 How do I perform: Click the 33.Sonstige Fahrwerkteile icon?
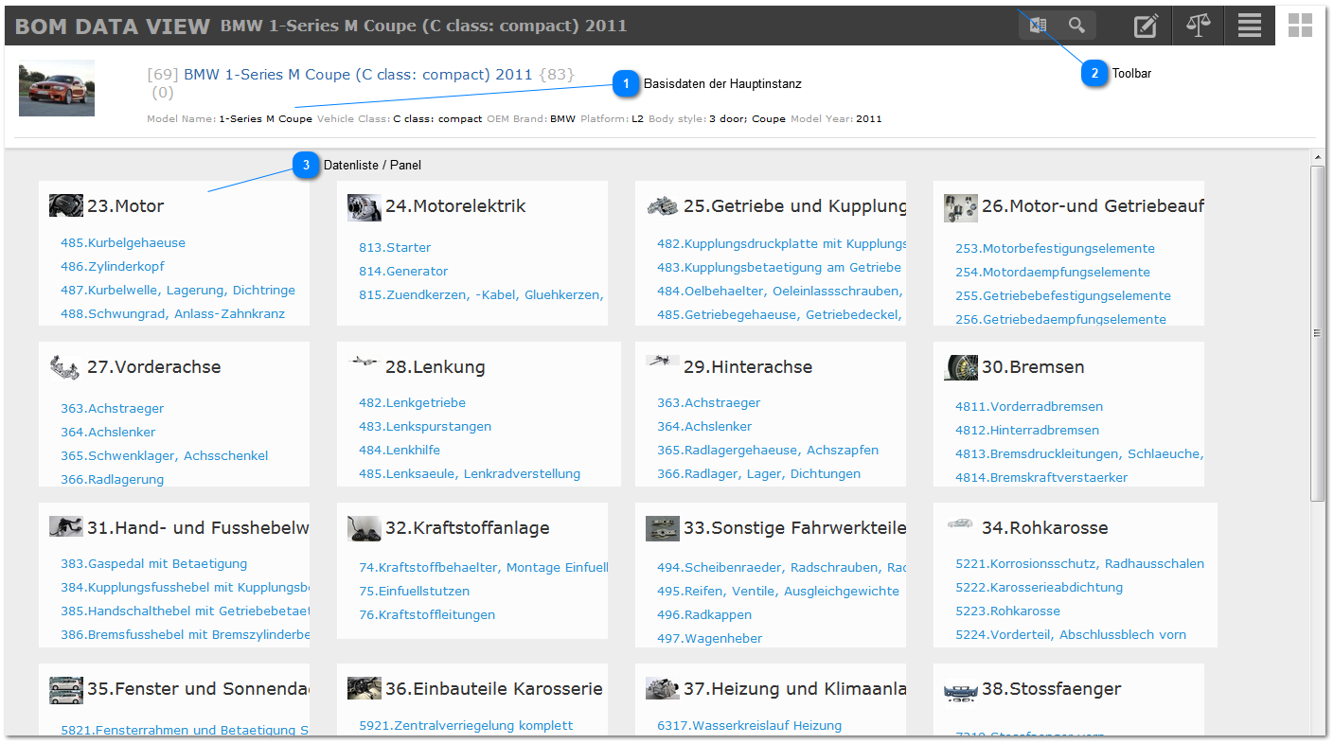point(663,528)
